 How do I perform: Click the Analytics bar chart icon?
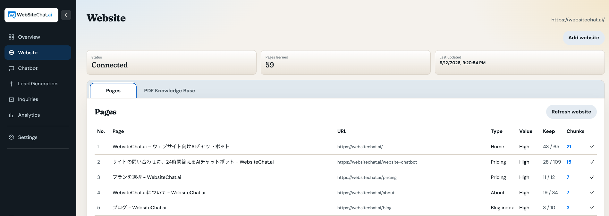point(12,115)
